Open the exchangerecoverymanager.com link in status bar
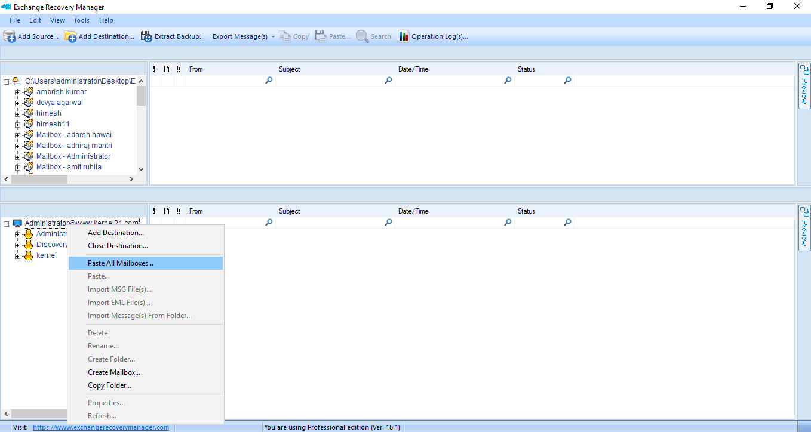 [x=101, y=427]
